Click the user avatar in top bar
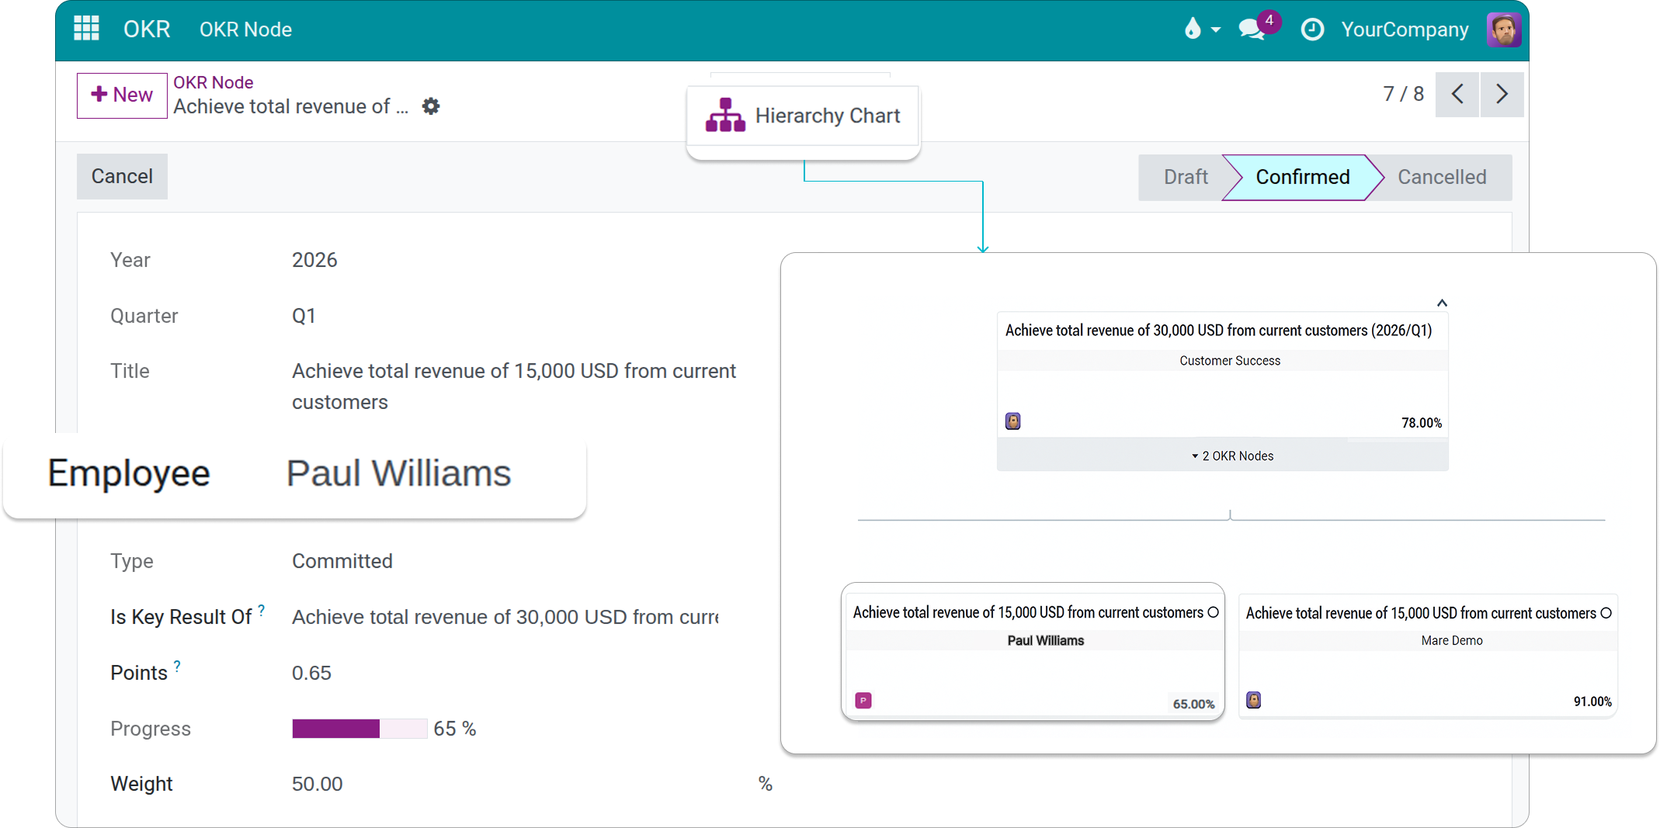This screenshot has height=828, width=1660. (x=1503, y=29)
